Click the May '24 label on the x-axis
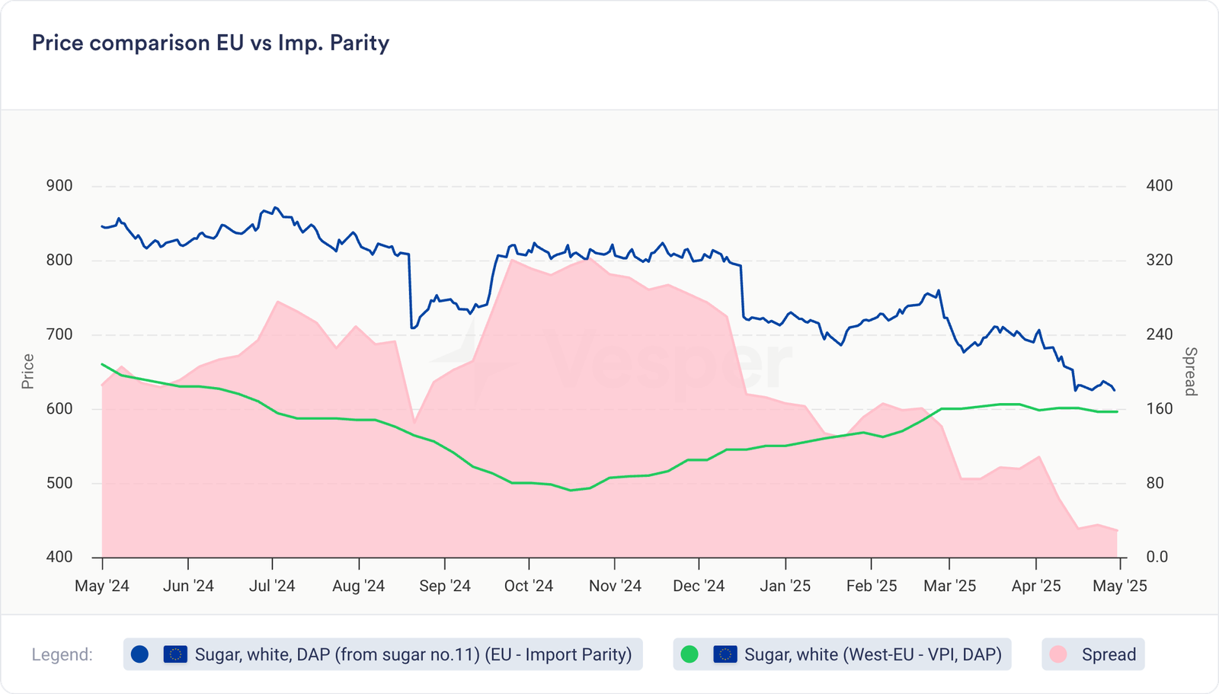 coord(102,586)
